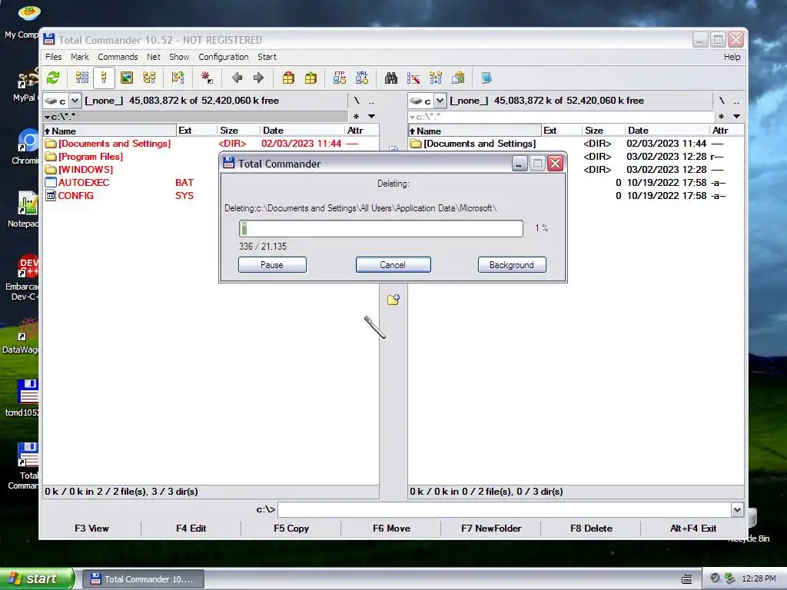This screenshot has width=787, height=590.
Task: Select CONFIG SYS file in left panel
Action: click(x=119, y=196)
